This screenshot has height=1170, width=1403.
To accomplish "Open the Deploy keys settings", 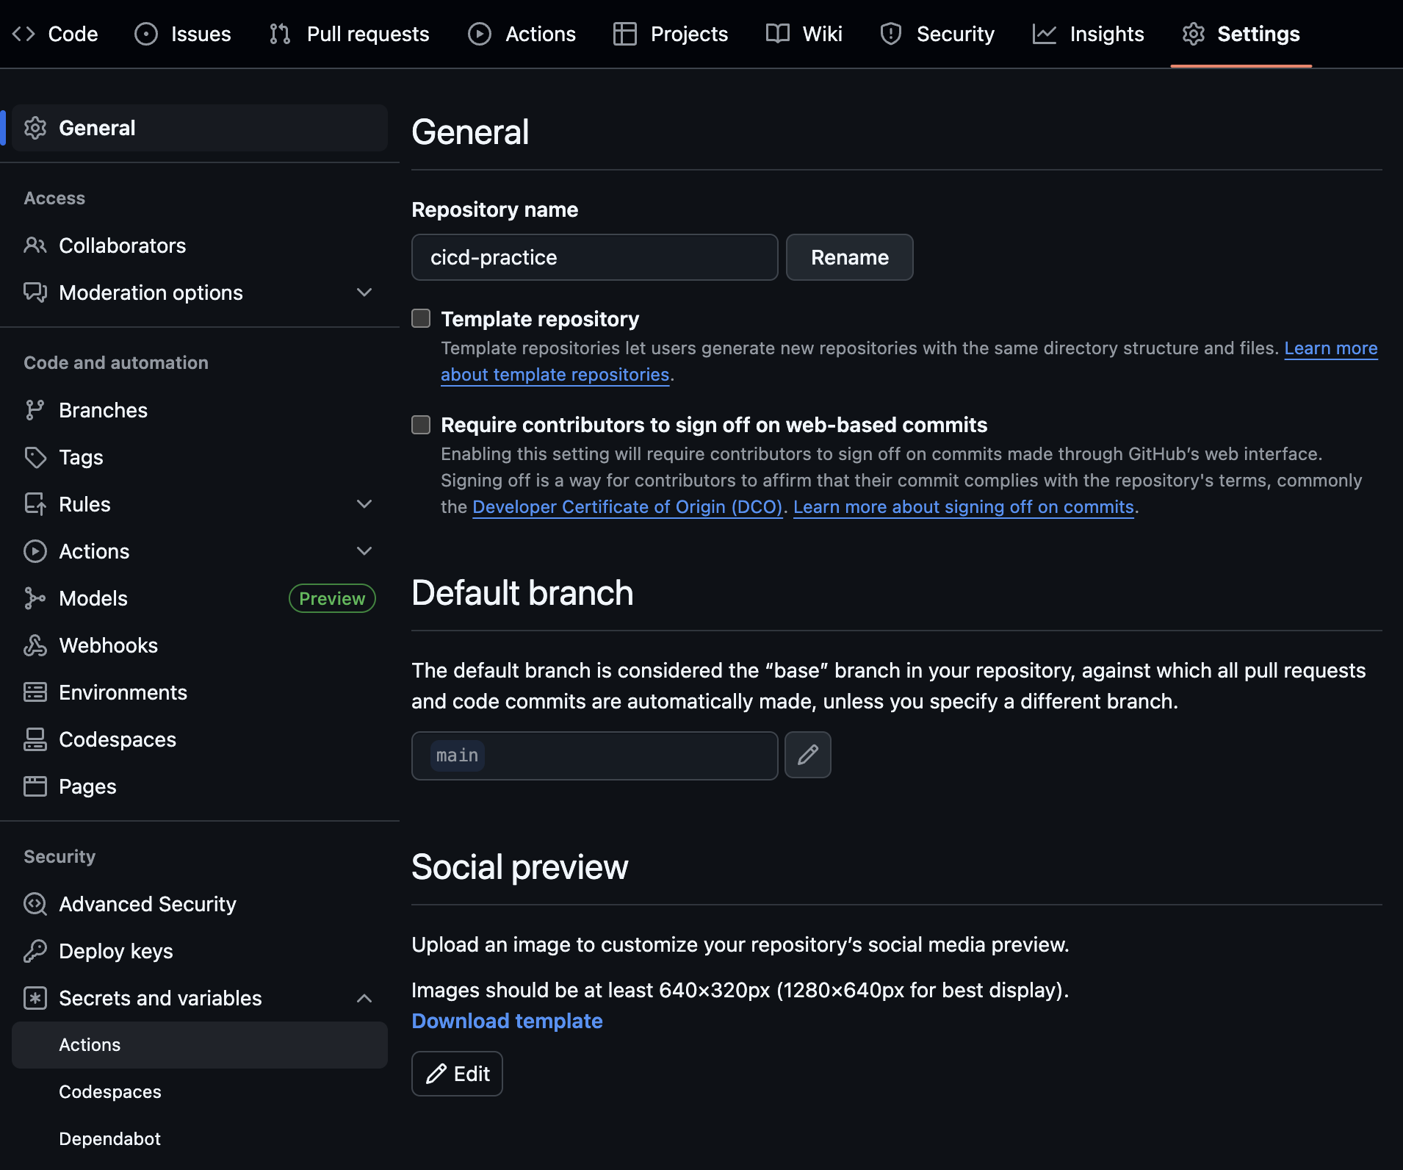I will (200, 951).
